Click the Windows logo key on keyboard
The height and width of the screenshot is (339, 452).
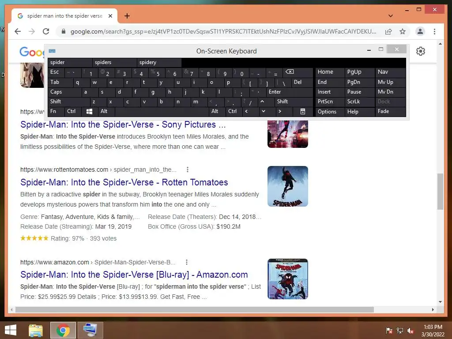89,111
